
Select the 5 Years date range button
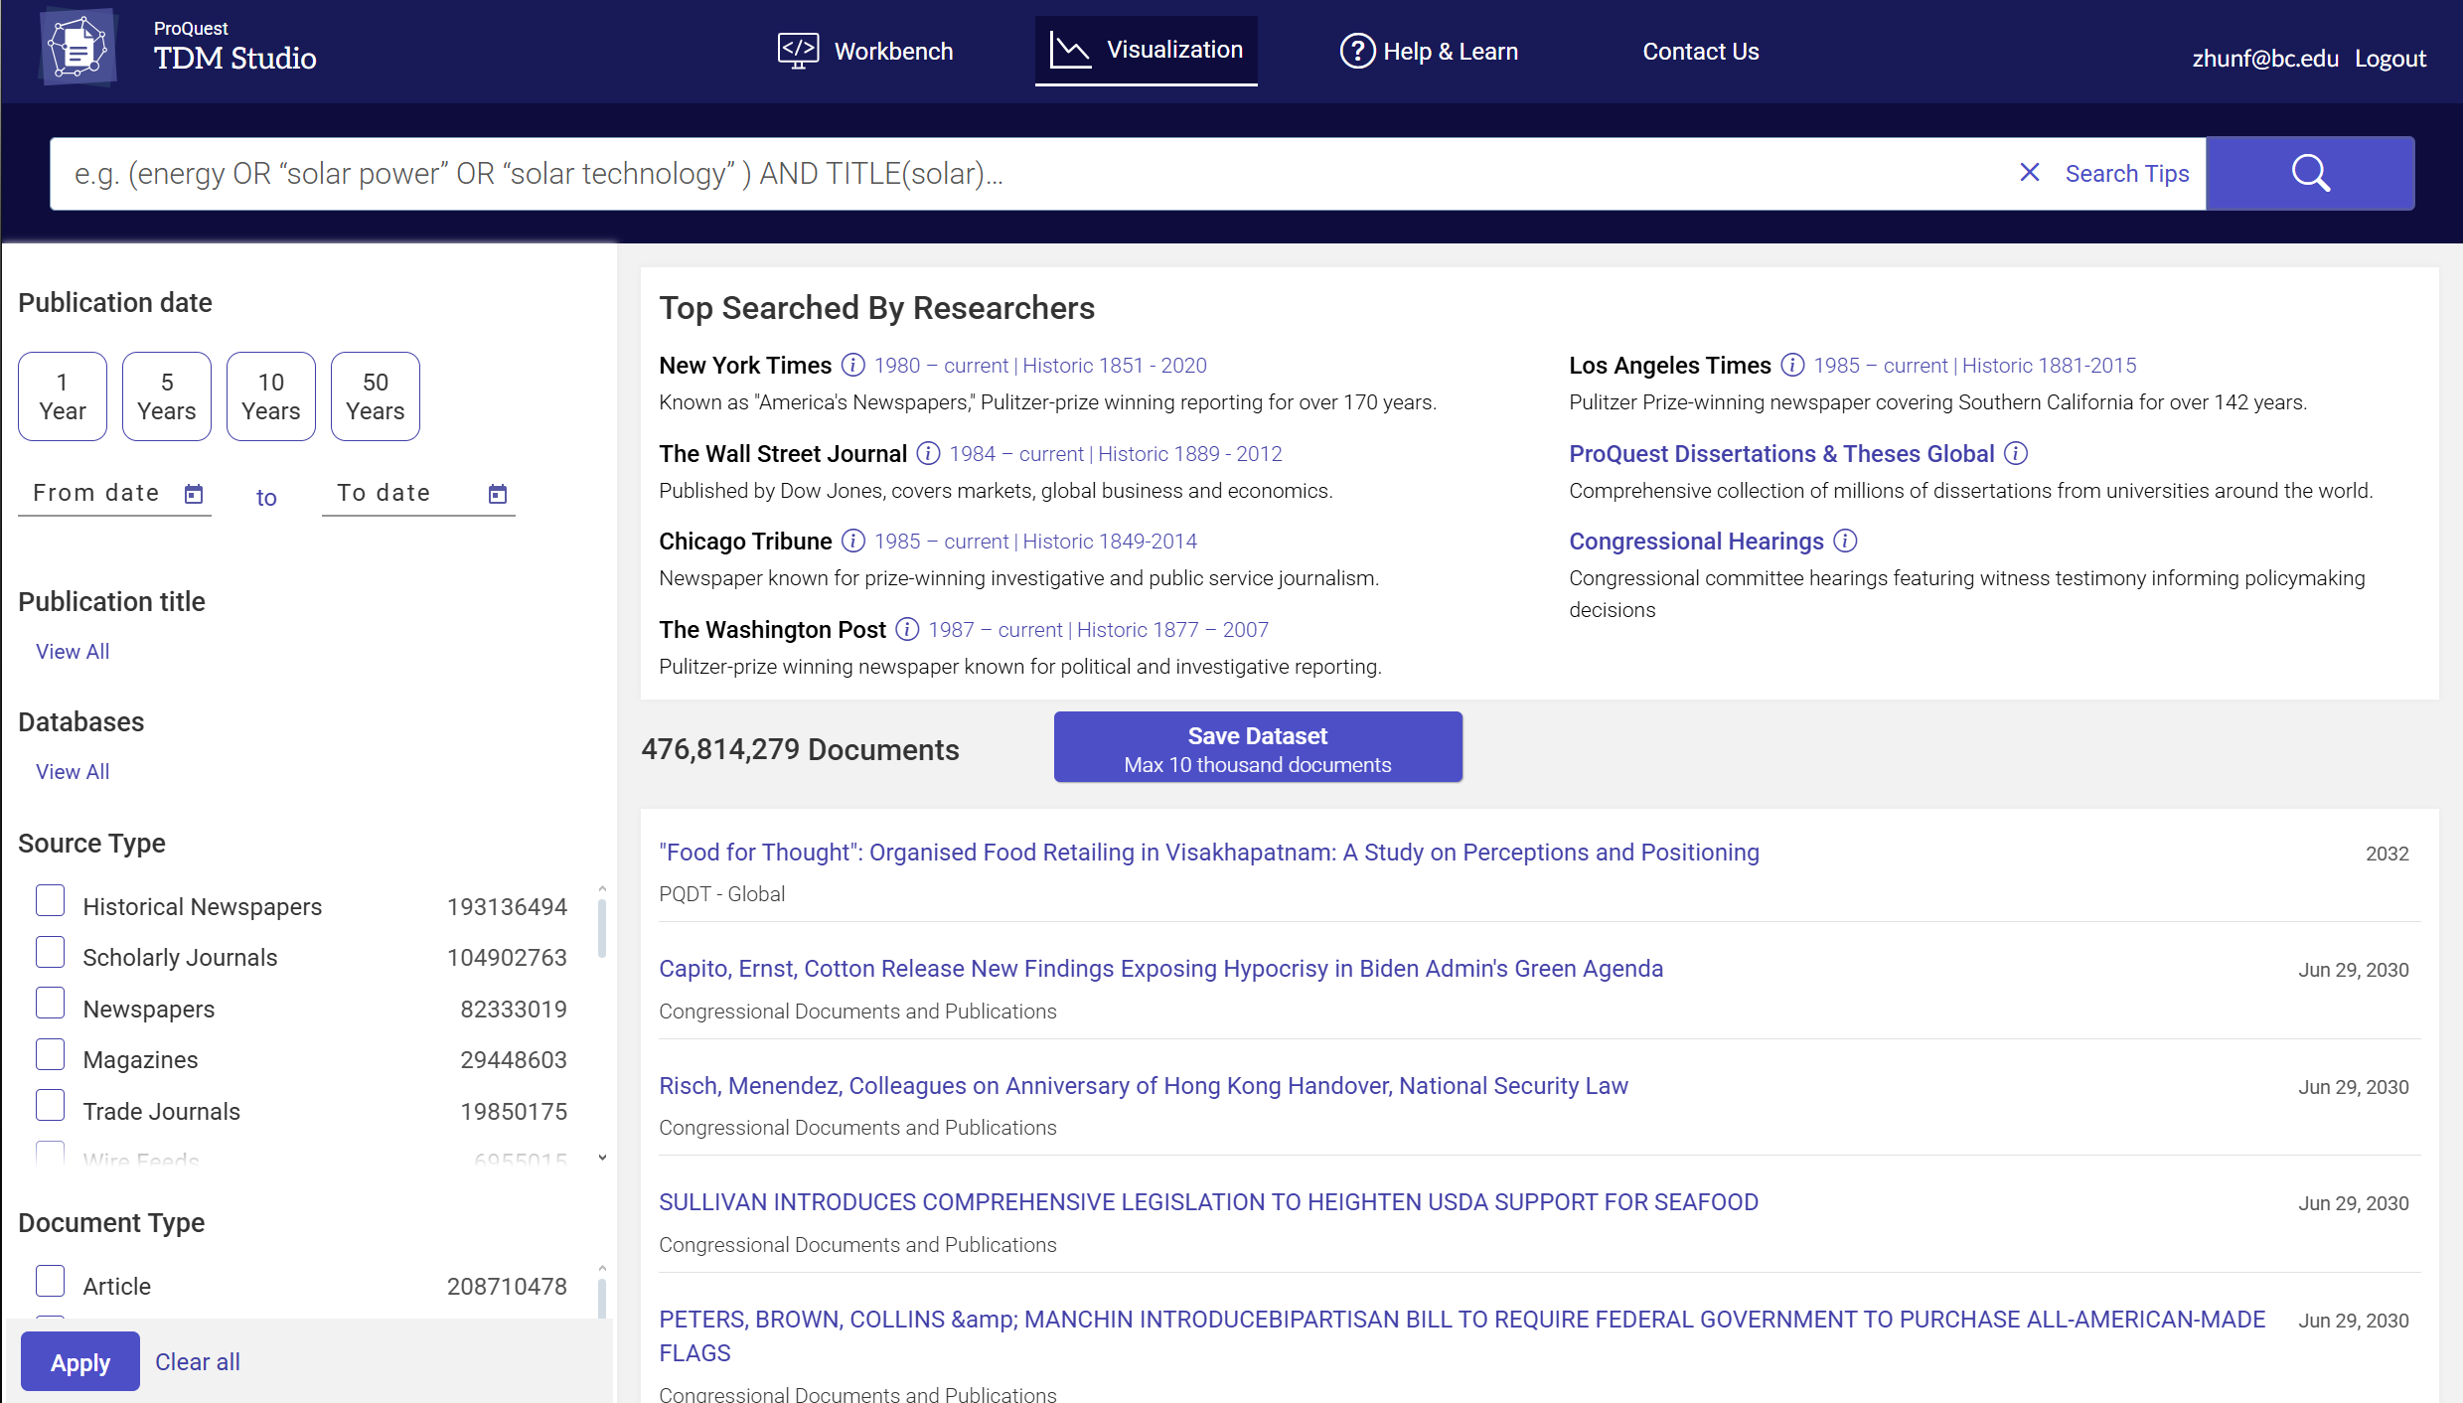pyautogui.click(x=167, y=396)
